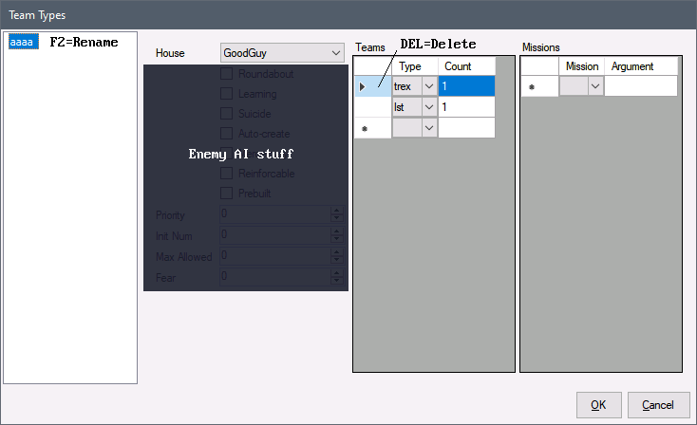
Task: Dismiss the dialog with Cancel
Action: [x=658, y=405]
